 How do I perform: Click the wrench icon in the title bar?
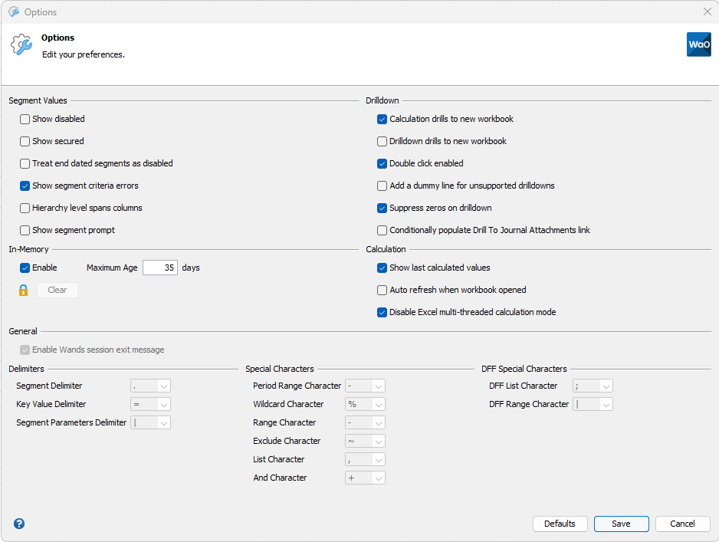14,11
